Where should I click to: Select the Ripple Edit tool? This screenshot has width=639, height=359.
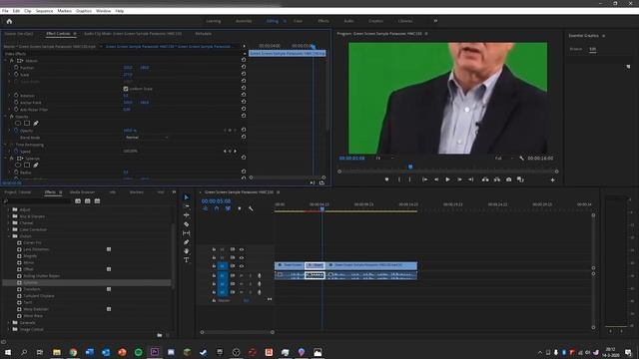pos(187,215)
